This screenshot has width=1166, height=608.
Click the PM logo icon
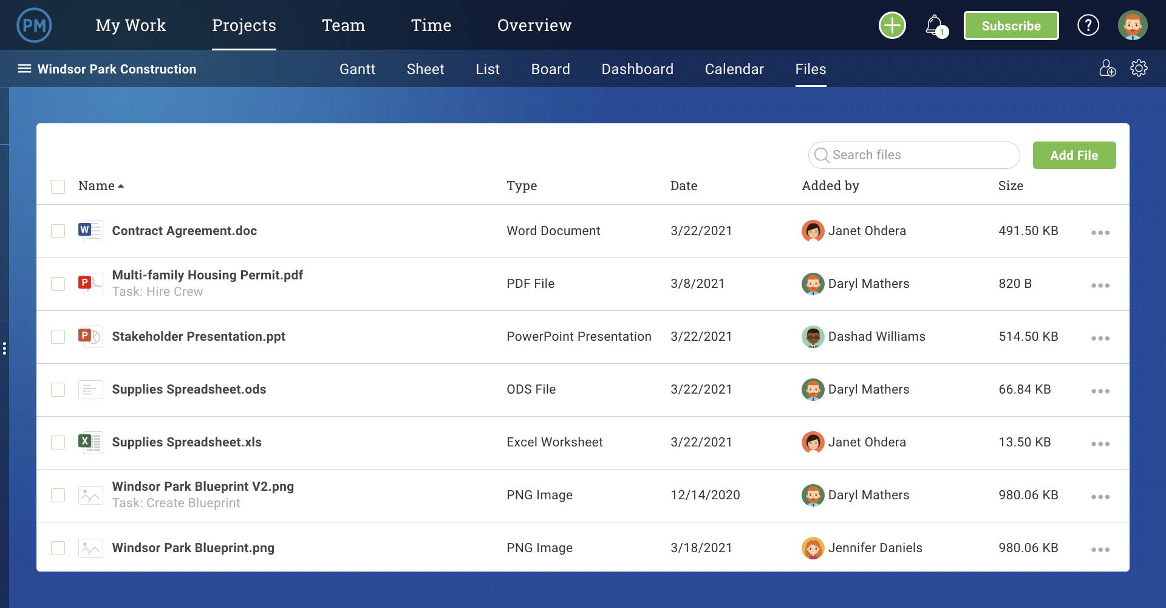(34, 25)
